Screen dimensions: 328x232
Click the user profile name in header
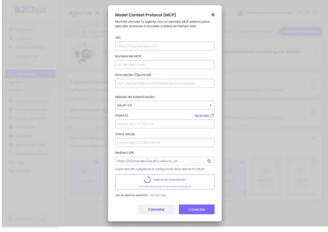pyautogui.click(x=269, y=13)
